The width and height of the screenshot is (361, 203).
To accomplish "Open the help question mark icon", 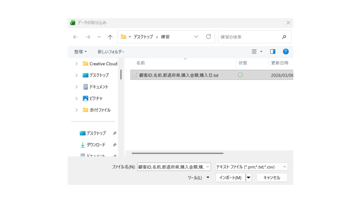I will tap(286, 51).
